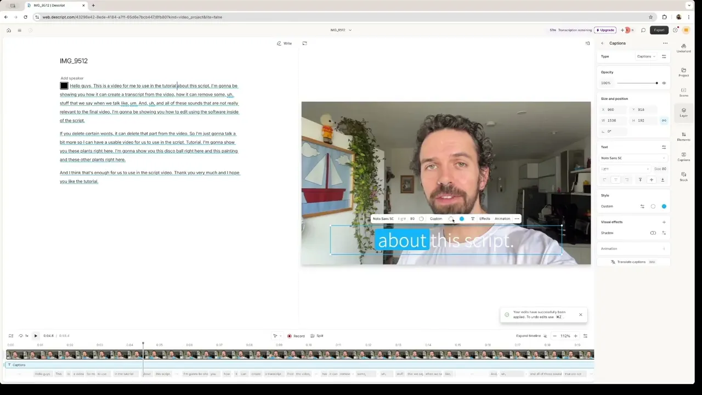Click the Translate captions link
The image size is (702, 395).
631,262
